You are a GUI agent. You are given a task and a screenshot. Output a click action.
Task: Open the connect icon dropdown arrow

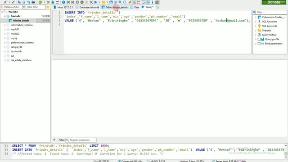pyautogui.click(x=9, y=2)
